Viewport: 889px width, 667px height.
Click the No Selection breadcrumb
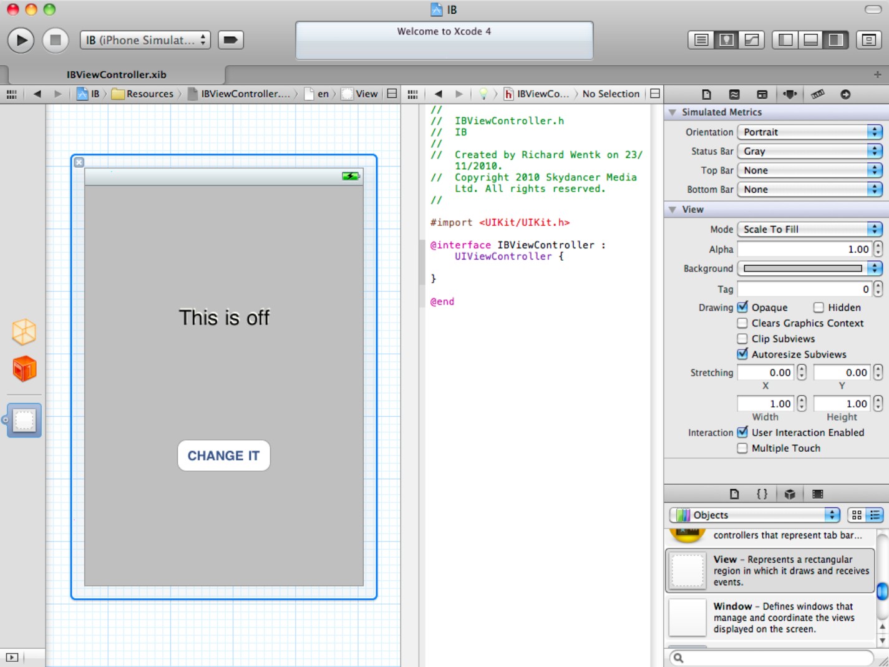[611, 94]
